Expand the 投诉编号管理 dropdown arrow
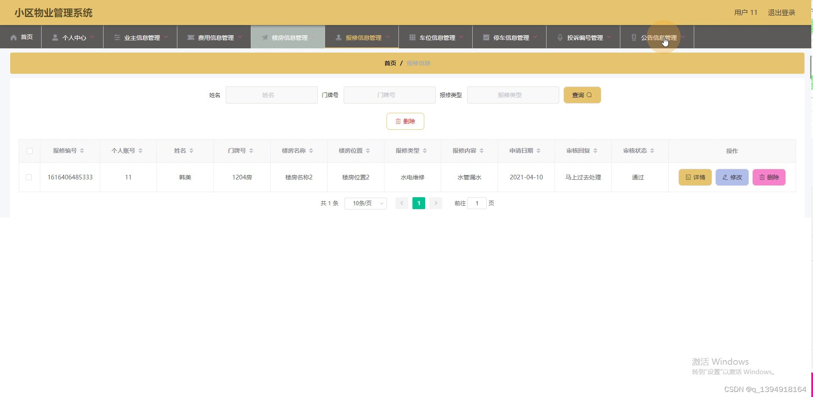Screen dimensions: 813x397 click(609, 37)
